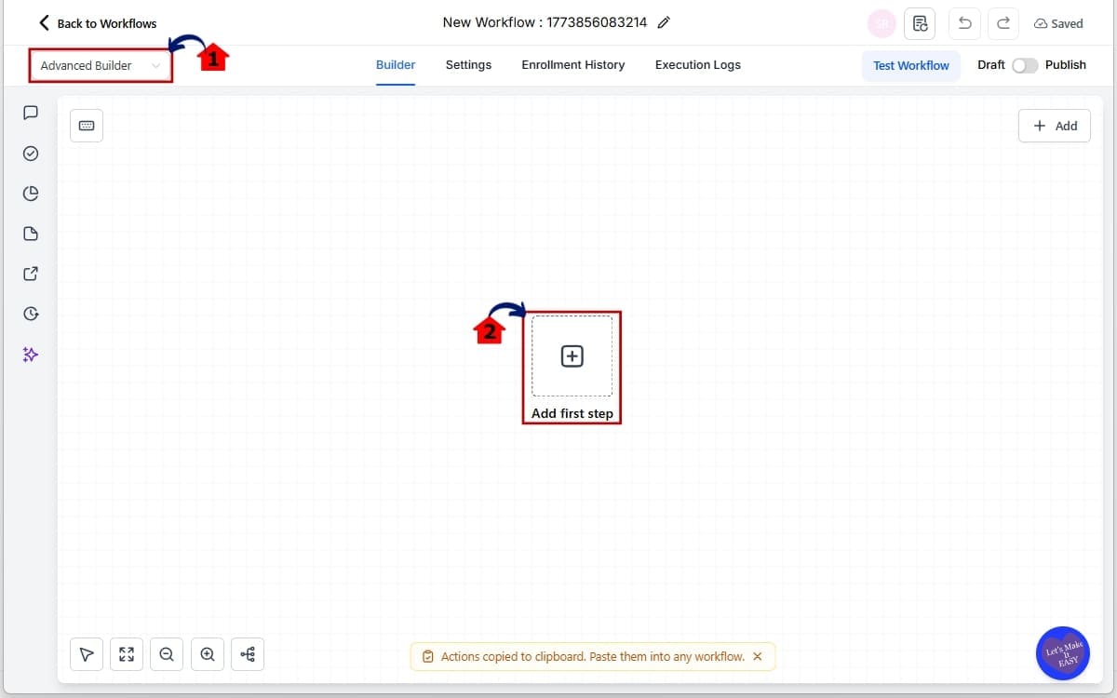Select the pointer tool in bottom toolbar
The width and height of the screenshot is (1117, 698).
coord(86,654)
